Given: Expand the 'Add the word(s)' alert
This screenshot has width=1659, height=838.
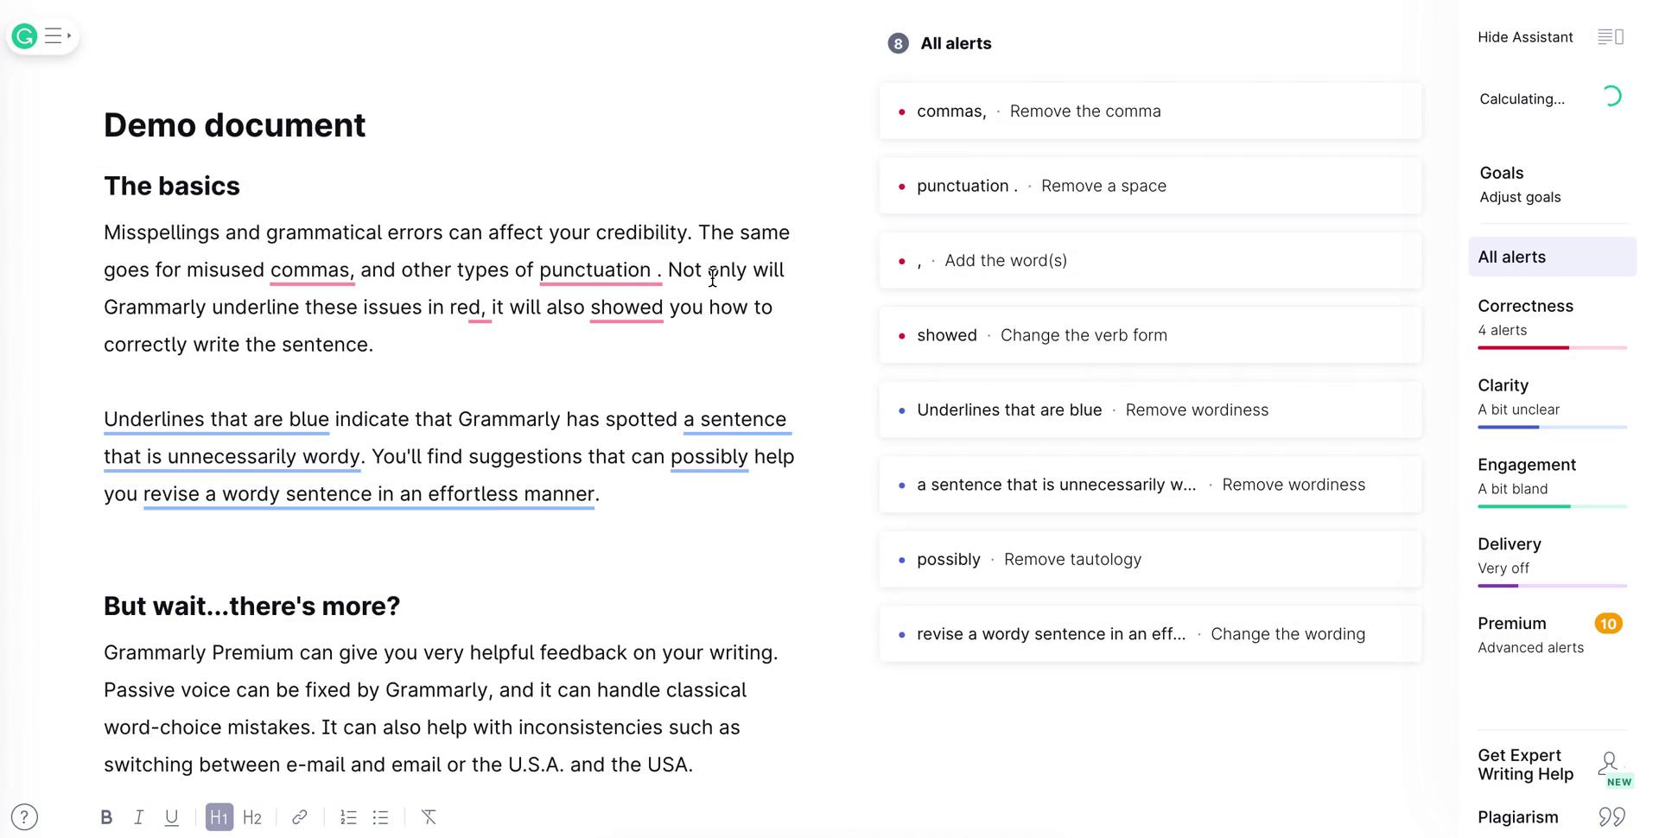Looking at the screenshot, I should coord(1150,261).
